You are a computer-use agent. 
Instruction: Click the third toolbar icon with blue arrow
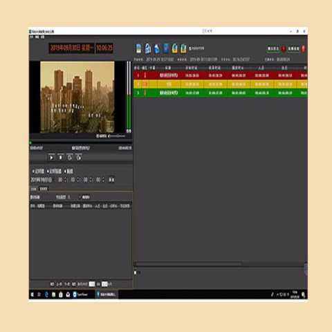coord(157,48)
